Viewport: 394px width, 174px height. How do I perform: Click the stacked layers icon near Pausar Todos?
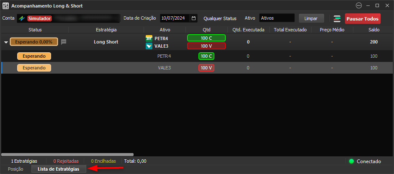point(337,18)
